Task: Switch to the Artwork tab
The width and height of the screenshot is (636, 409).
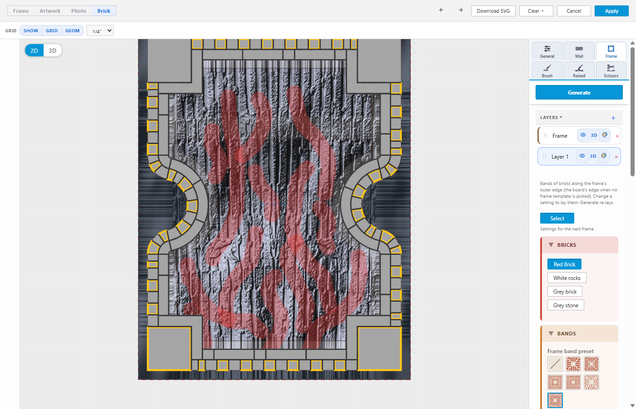Action: click(x=50, y=11)
